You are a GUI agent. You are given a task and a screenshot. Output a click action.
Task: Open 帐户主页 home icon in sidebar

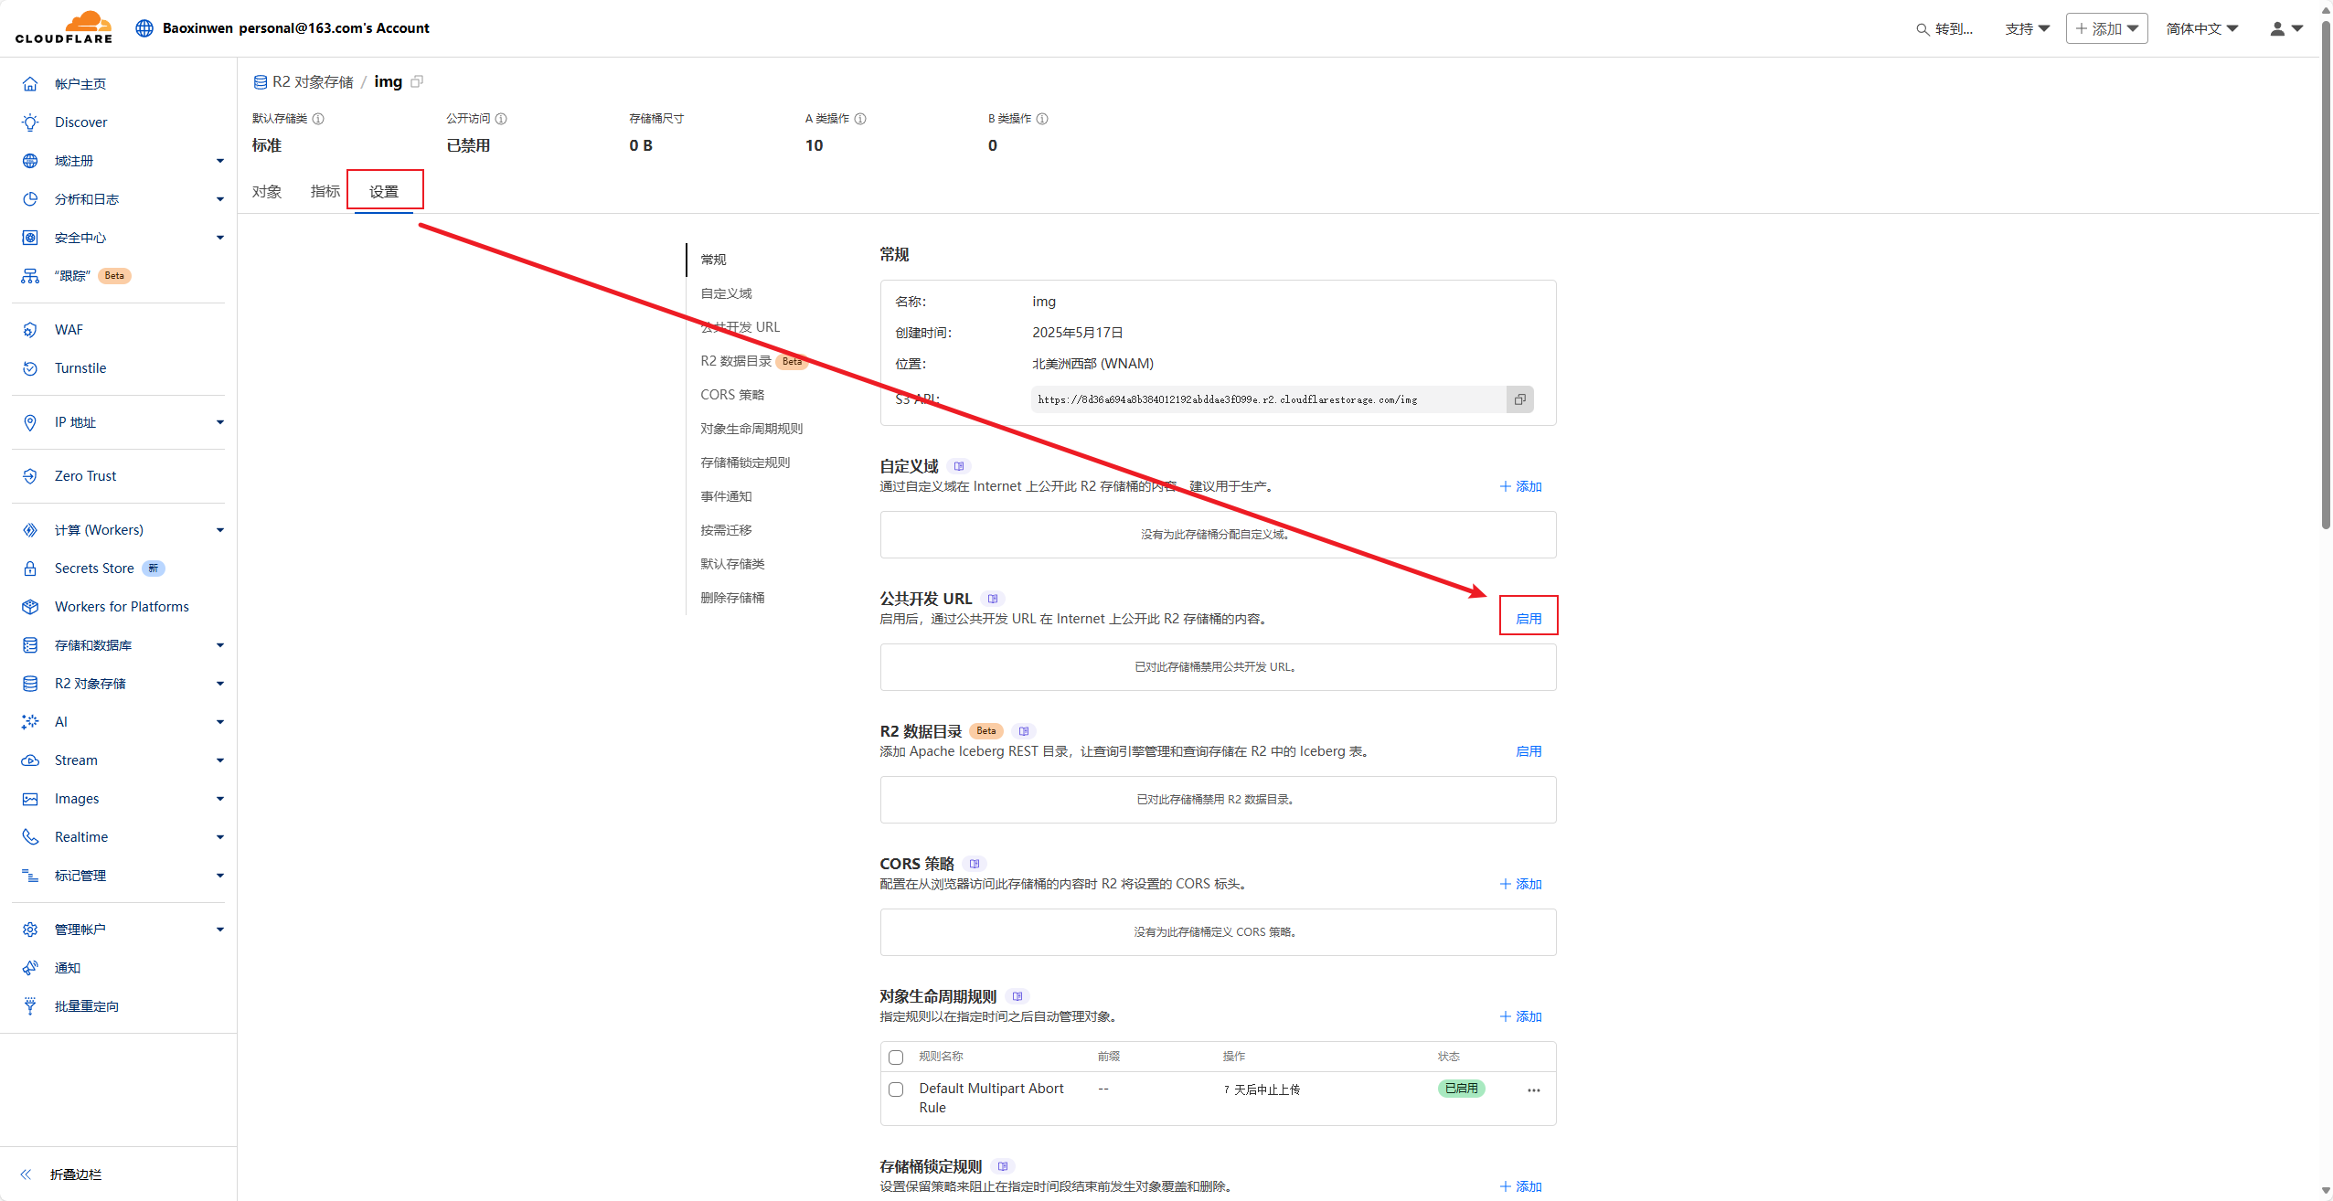tap(30, 84)
